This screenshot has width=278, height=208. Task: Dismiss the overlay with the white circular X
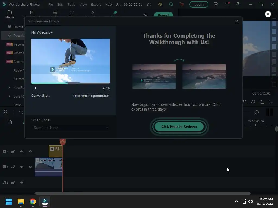[268, 14]
